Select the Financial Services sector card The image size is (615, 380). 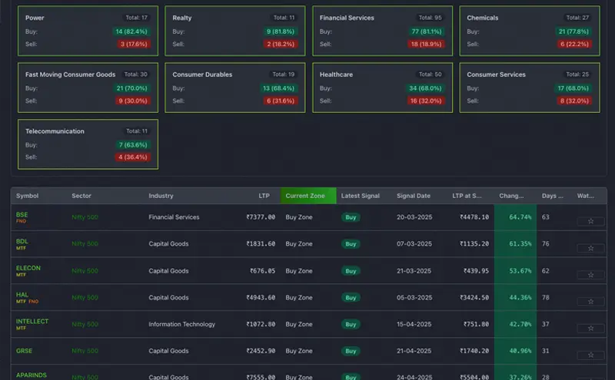click(x=382, y=31)
